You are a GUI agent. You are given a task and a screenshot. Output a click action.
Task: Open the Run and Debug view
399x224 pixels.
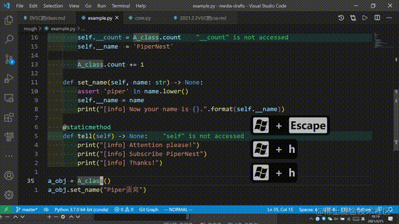tap(9, 78)
